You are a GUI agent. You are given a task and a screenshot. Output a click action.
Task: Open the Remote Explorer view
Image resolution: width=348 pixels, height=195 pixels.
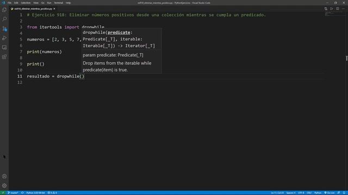pyautogui.click(x=4, y=48)
